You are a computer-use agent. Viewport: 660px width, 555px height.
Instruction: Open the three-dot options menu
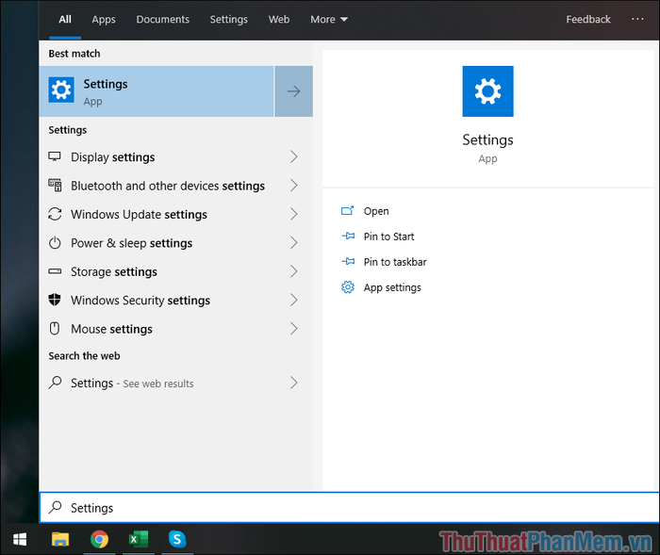tap(637, 20)
